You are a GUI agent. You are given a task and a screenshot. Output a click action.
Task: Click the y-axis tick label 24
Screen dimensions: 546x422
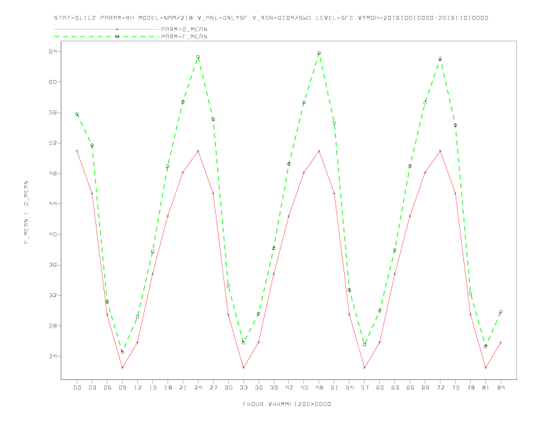click(x=52, y=356)
